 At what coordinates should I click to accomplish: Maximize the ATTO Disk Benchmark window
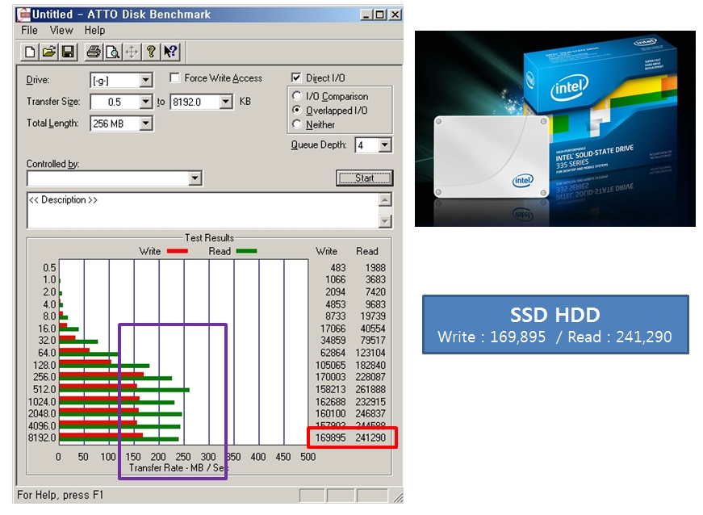point(379,15)
